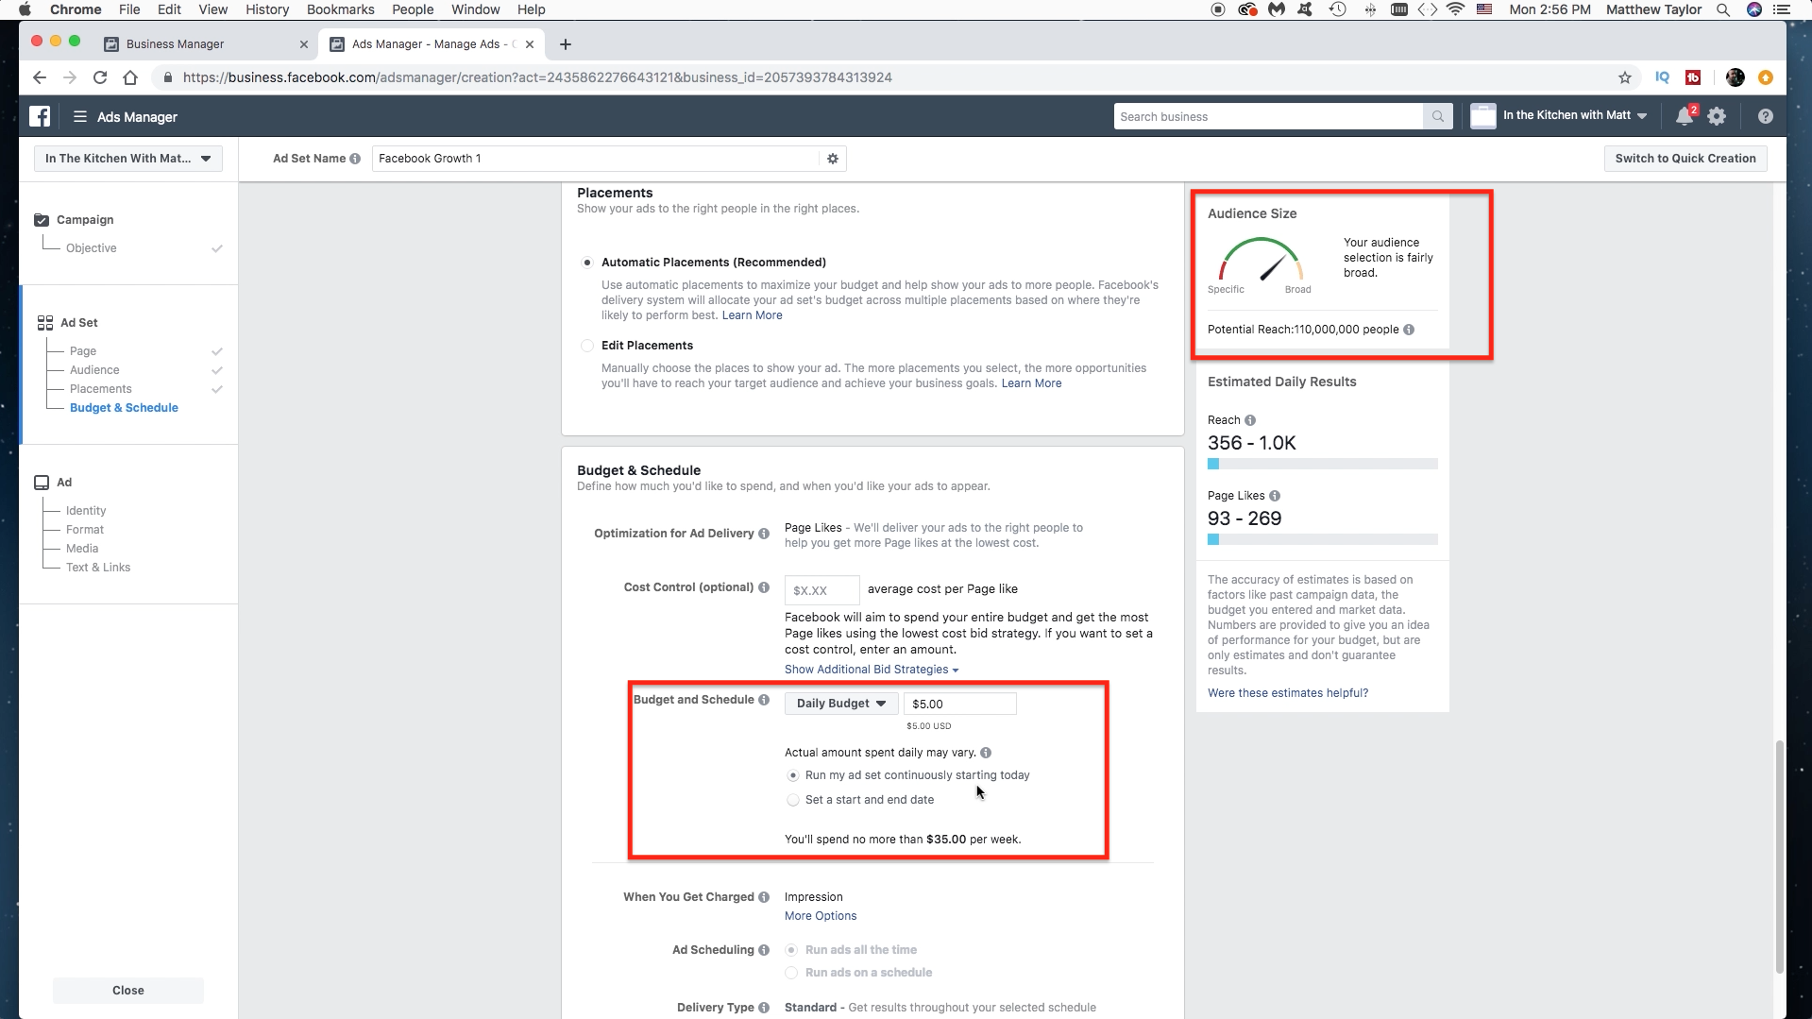Go to Text & Links under Ad

point(98,568)
